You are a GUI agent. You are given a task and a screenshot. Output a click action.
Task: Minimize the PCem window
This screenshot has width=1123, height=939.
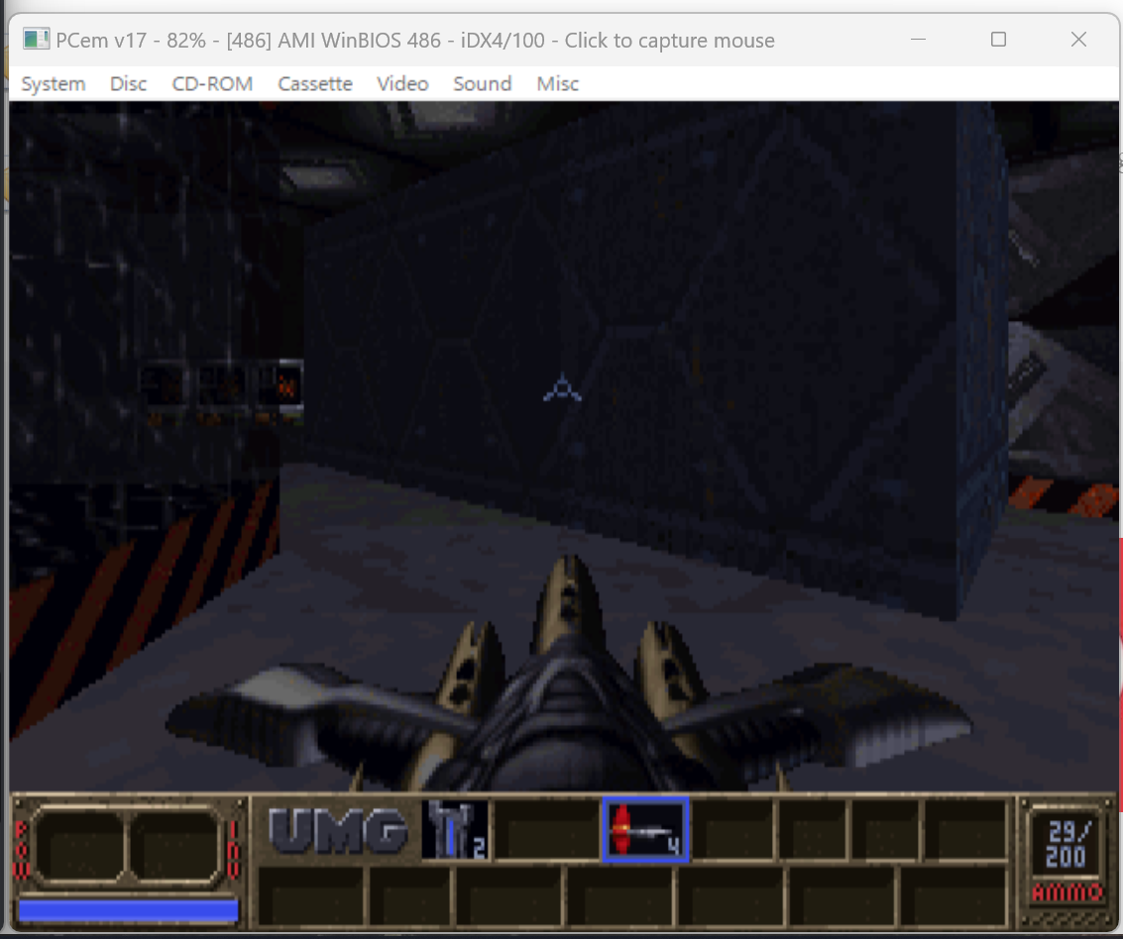coord(918,40)
